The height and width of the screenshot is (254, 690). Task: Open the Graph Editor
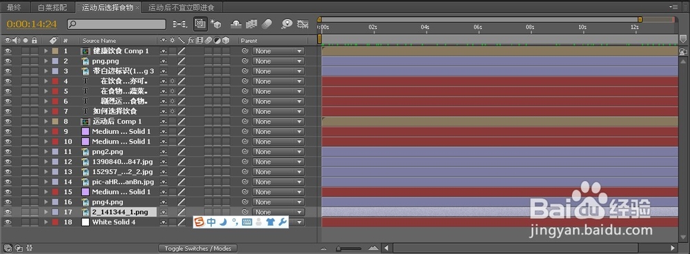pos(303,23)
